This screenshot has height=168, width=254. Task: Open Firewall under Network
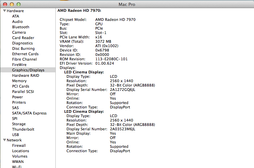click(19, 145)
